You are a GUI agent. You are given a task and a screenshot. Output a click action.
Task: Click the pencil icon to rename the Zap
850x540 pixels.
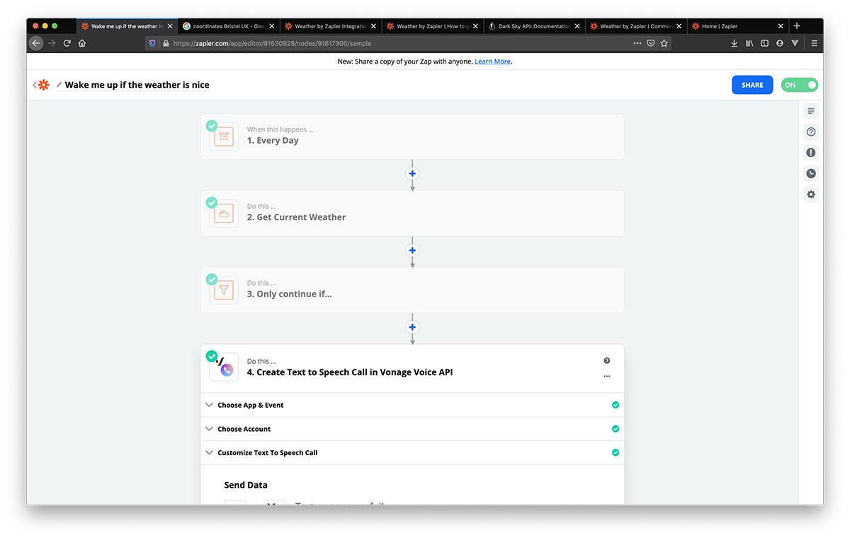(x=59, y=85)
